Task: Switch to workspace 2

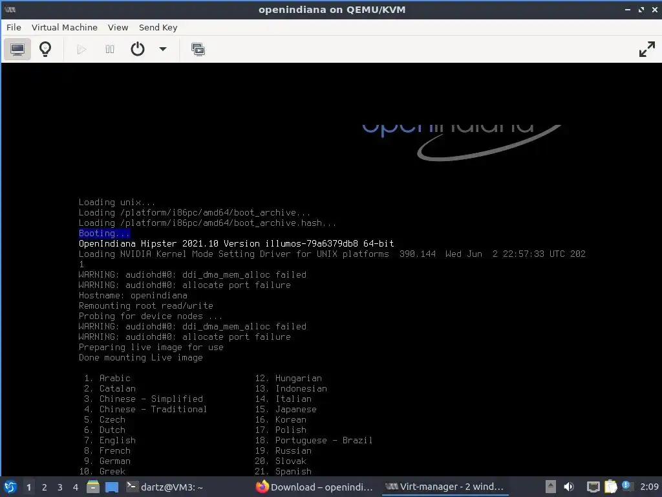Action: (x=45, y=487)
